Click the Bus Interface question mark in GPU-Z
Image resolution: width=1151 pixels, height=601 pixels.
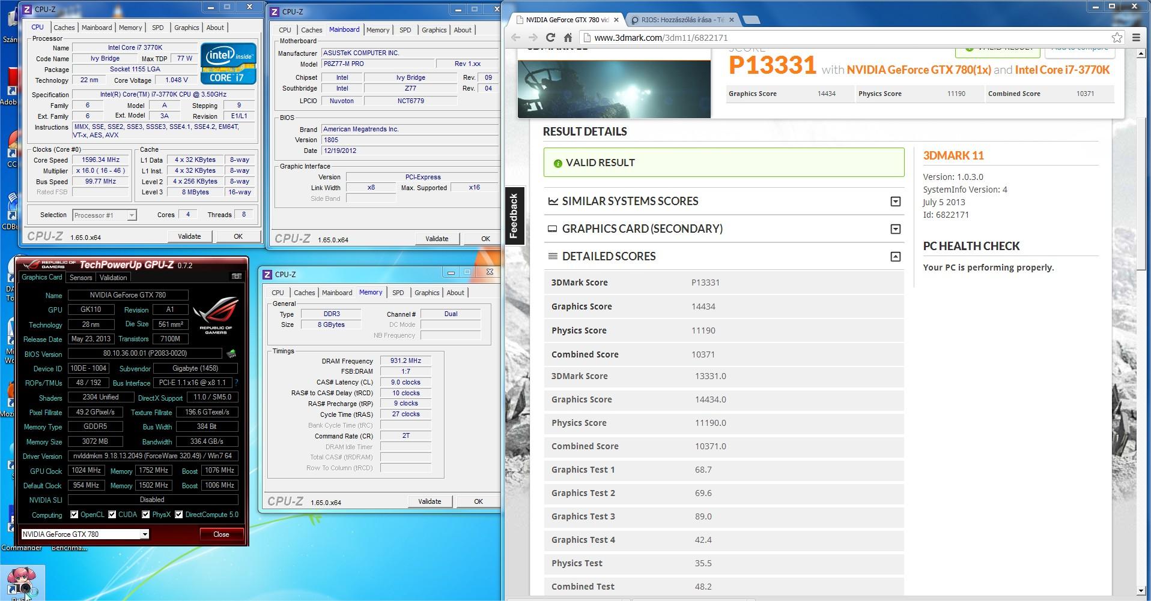(236, 383)
